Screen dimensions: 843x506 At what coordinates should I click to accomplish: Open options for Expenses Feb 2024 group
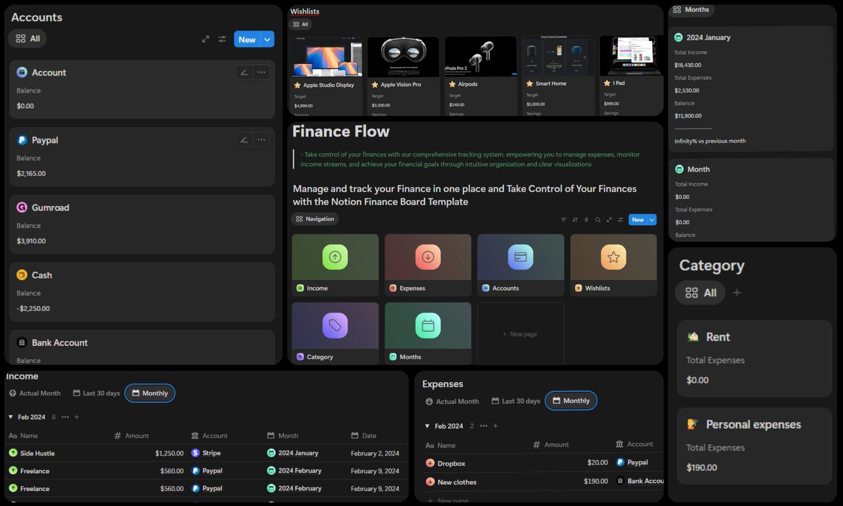pos(484,426)
